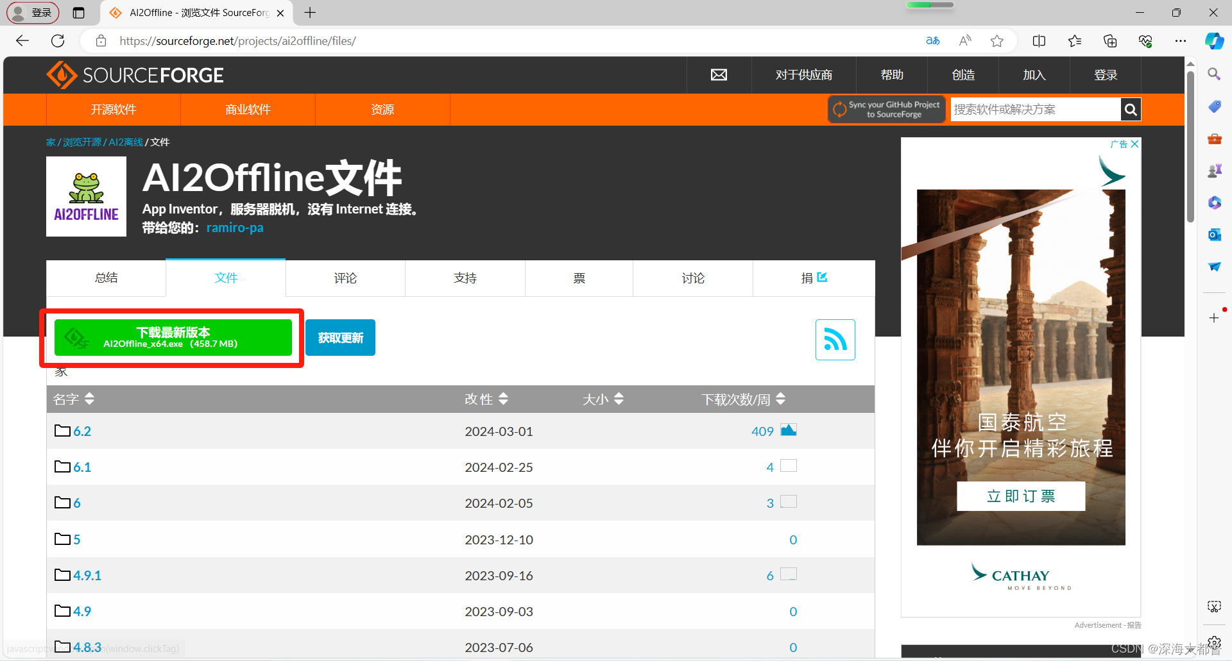Open split screen icon in toolbar
This screenshot has width=1232, height=661.
[1039, 41]
